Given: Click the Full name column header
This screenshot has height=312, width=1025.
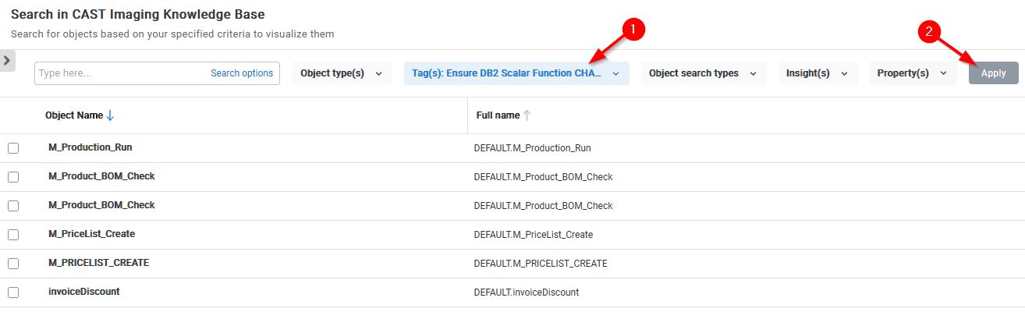Looking at the screenshot, I should pos(498,115).
